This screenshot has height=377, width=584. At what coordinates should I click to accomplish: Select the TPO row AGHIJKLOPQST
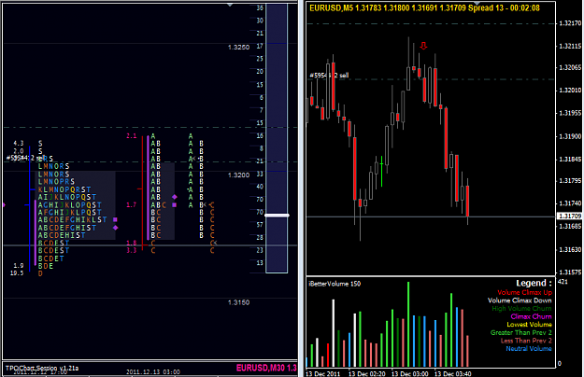pyautogui.click(x=70, y=205)
